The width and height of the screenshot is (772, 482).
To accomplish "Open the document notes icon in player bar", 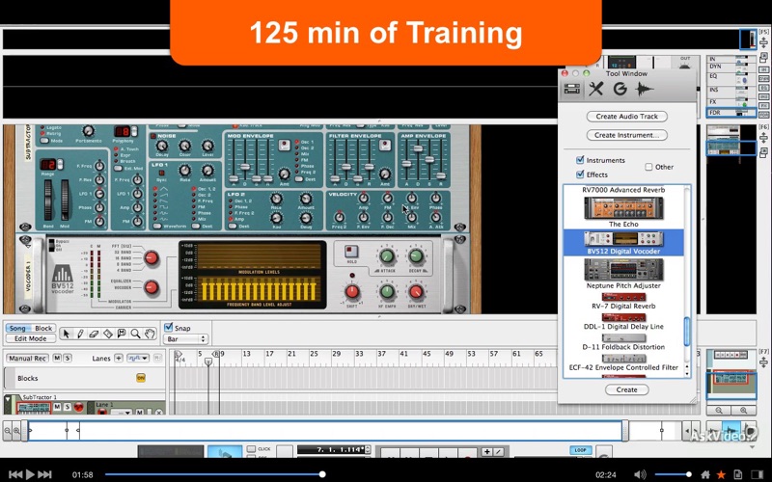I will [737, 474].
